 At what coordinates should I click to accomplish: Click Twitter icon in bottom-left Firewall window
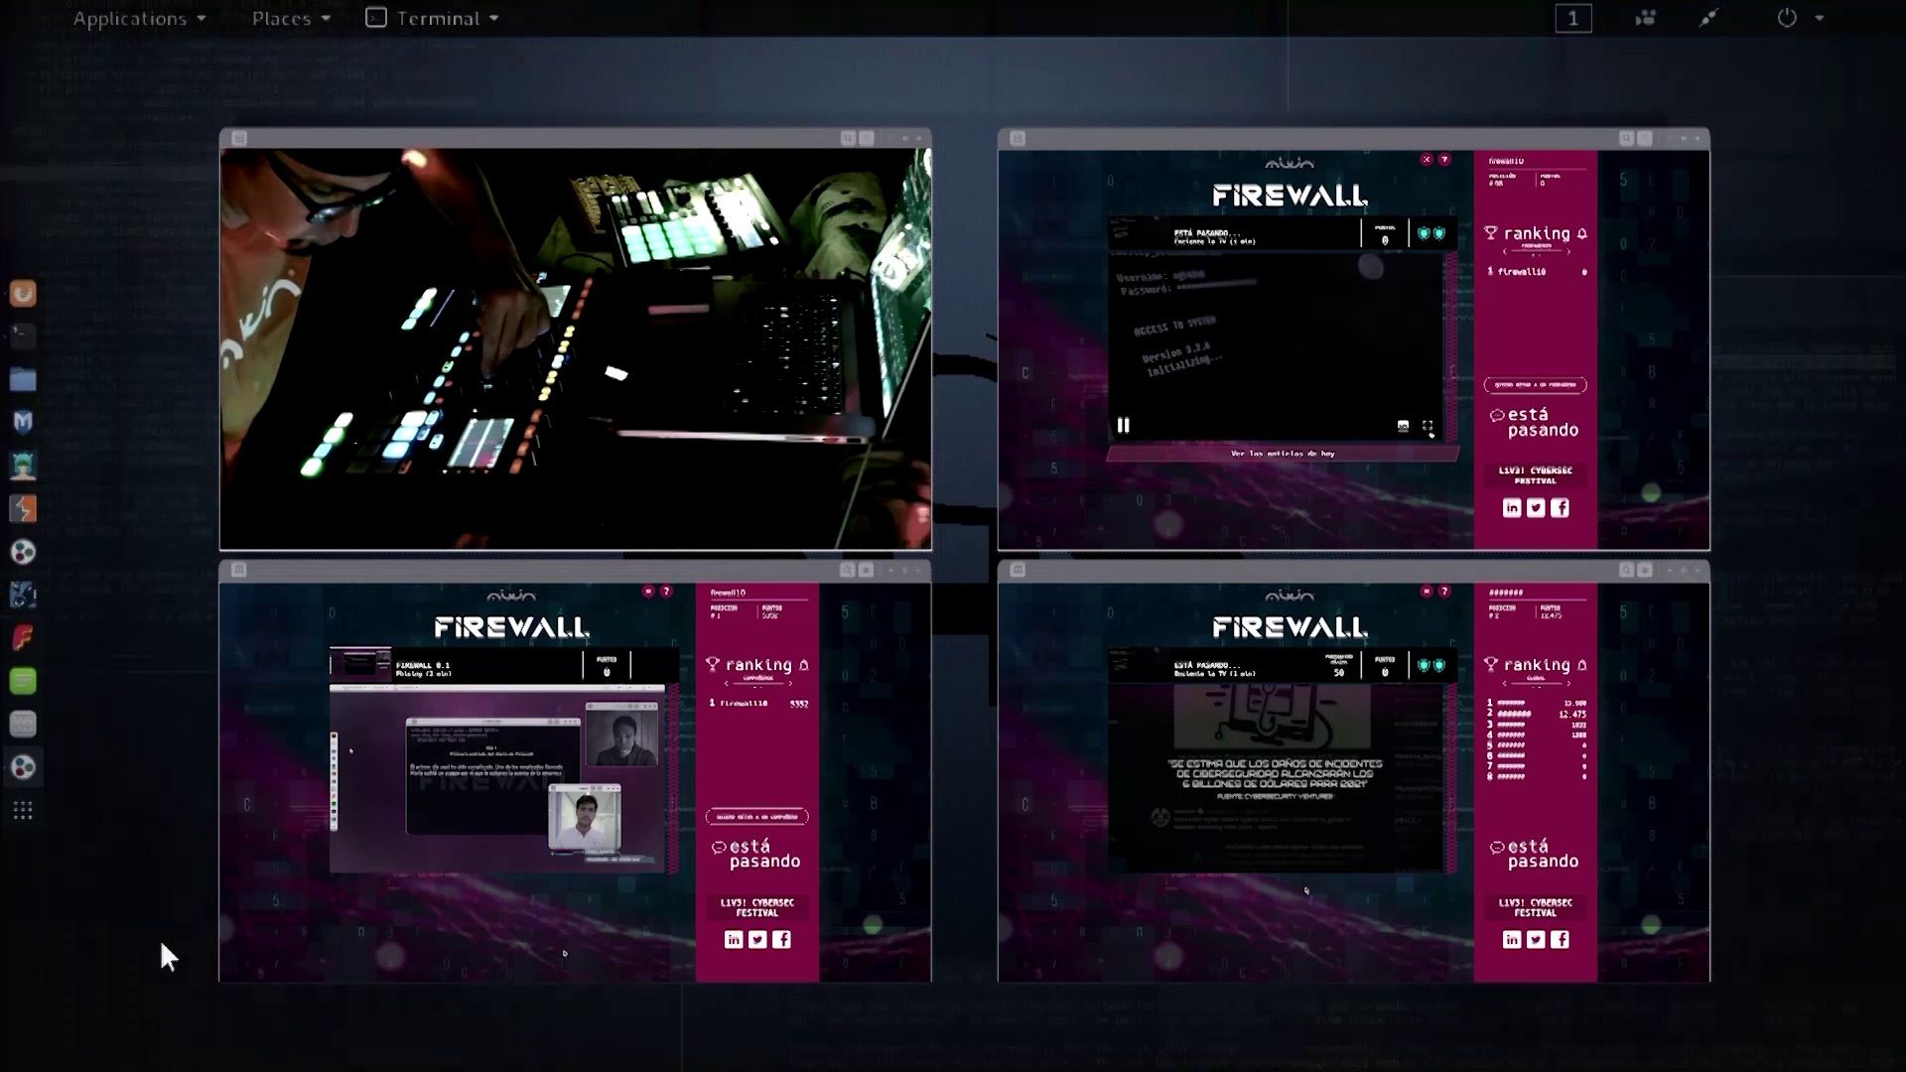pos(757,940)
